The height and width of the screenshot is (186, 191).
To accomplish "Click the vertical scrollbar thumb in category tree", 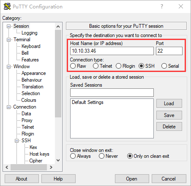I will tap(58, 74).
